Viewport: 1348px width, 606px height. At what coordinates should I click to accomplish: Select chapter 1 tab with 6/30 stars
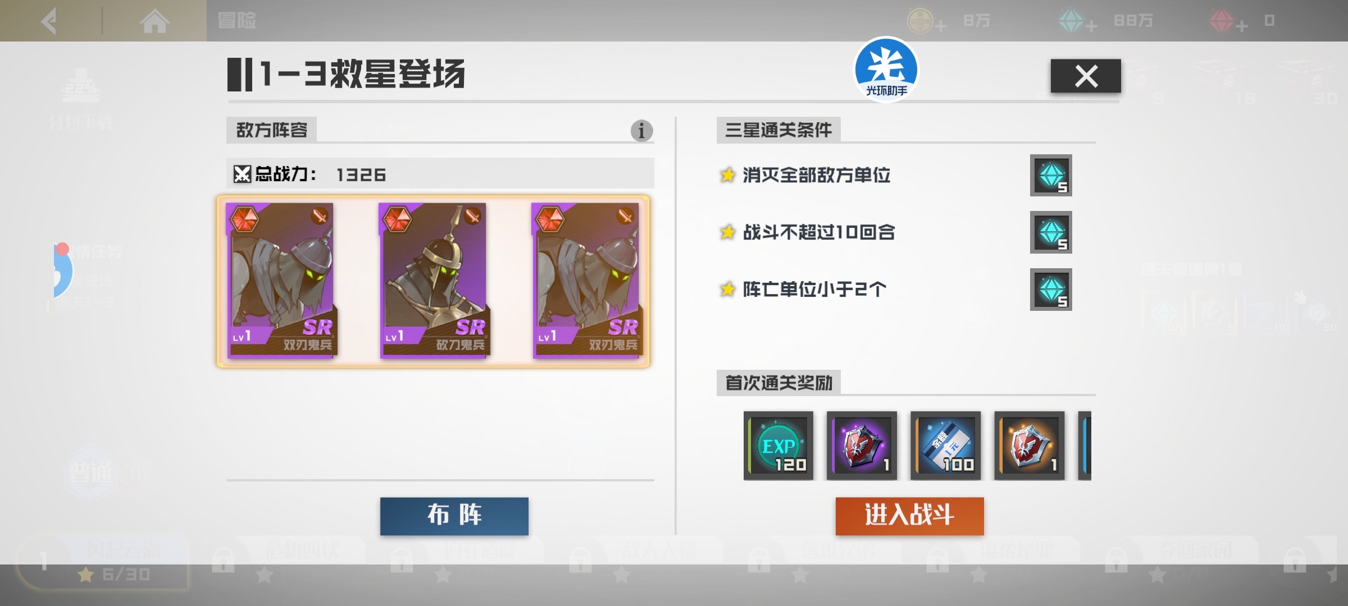coord(102,561)
